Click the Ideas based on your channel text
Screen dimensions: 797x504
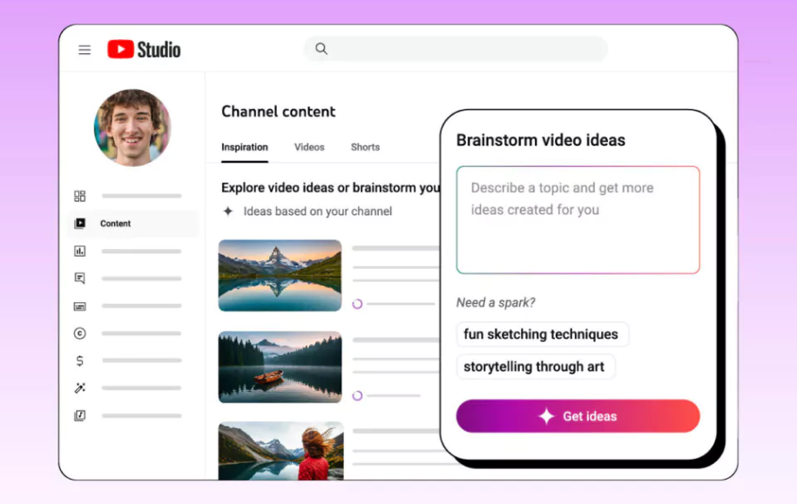tap(318, 212)
